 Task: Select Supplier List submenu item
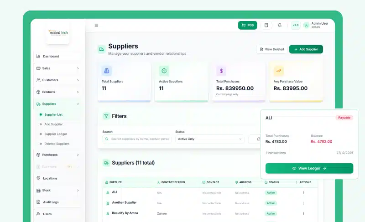(x=53, y=114)
